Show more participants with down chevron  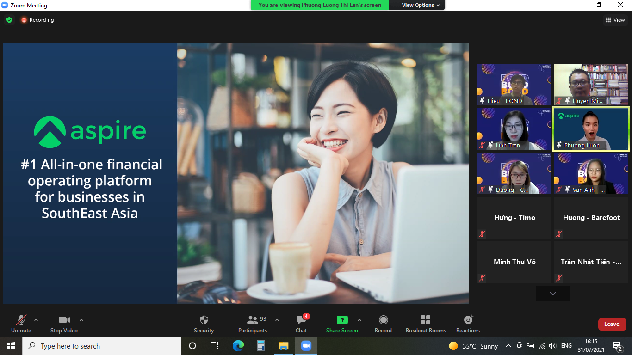(x=553, y=294)
